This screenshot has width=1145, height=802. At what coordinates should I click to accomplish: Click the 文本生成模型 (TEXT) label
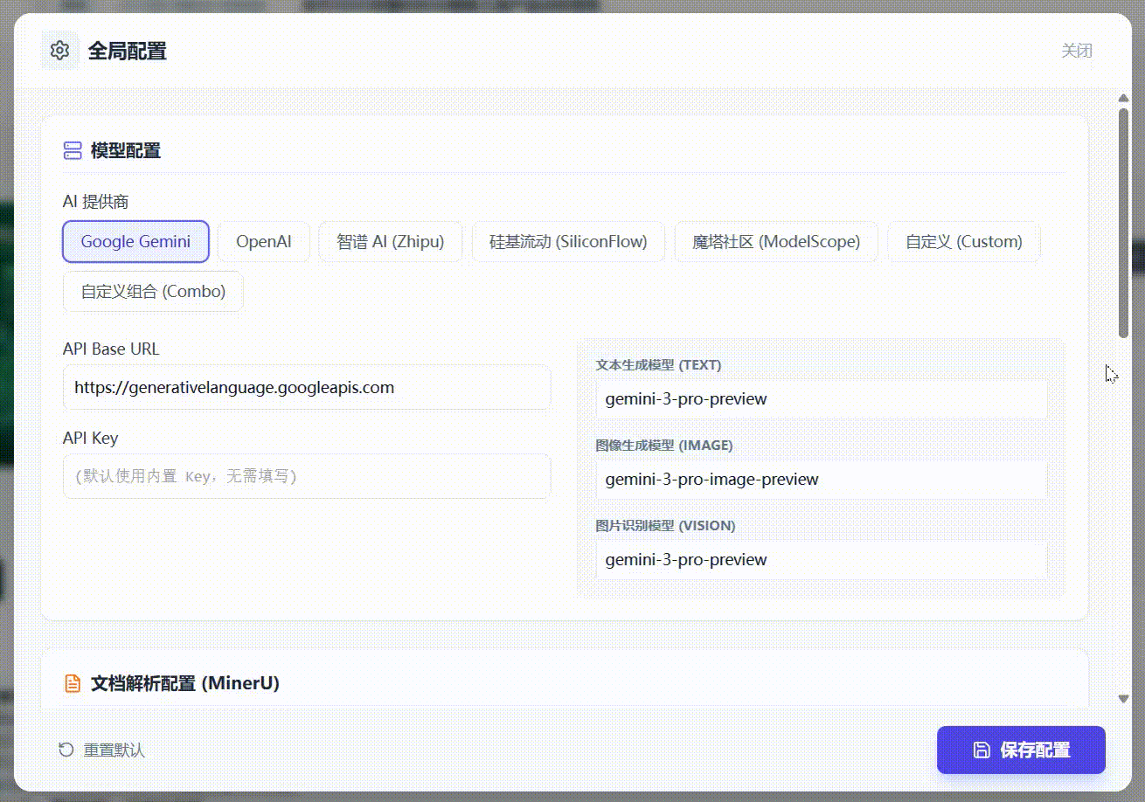[659, 365]
